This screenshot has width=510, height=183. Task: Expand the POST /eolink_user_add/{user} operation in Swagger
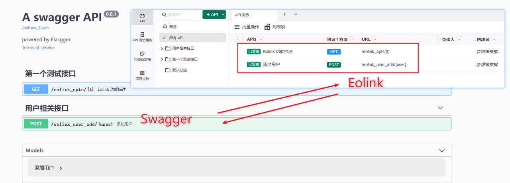click(237, 124)
